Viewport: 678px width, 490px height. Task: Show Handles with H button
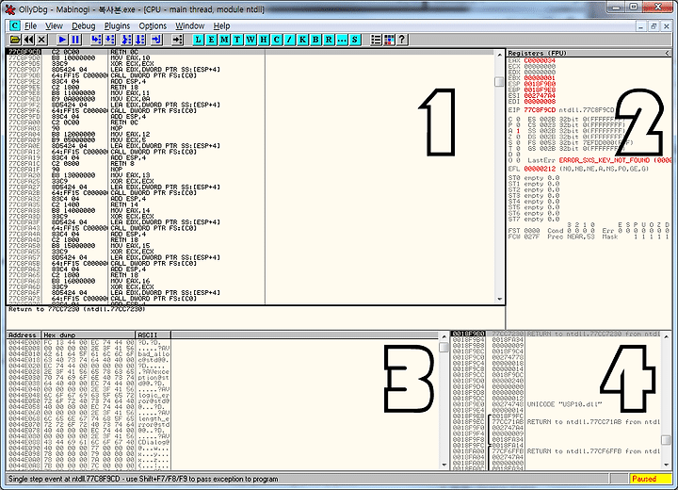pos(264,40)
